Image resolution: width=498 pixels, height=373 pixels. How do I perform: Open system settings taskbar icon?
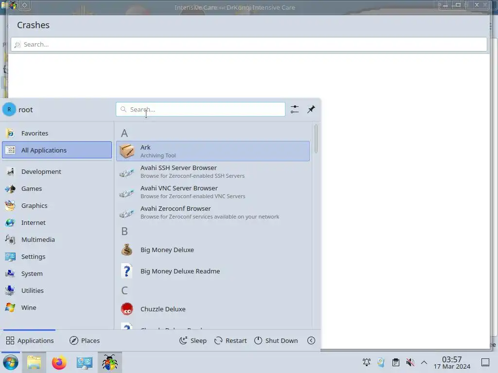pos(85,362)
